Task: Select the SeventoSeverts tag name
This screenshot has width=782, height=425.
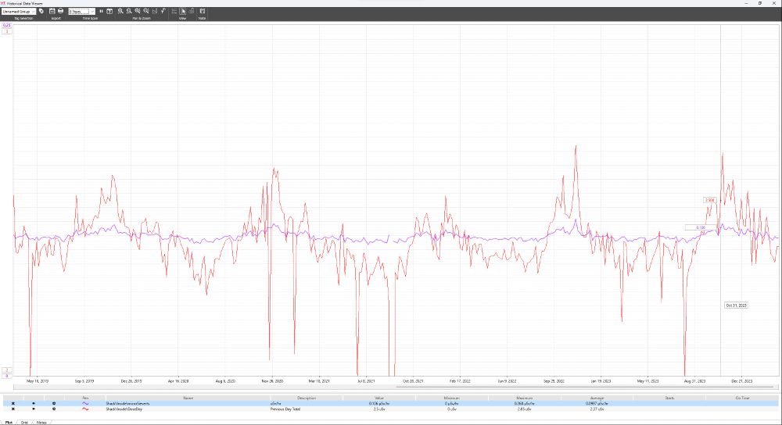Action: tap(127, 404)
